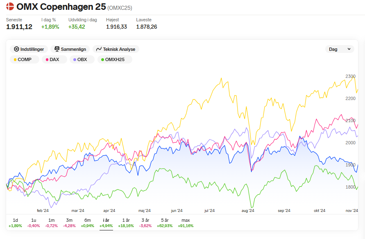Screen dimensions: 365x239
Task: Click the Højest value 1.916,33
Action: (116, 27)
